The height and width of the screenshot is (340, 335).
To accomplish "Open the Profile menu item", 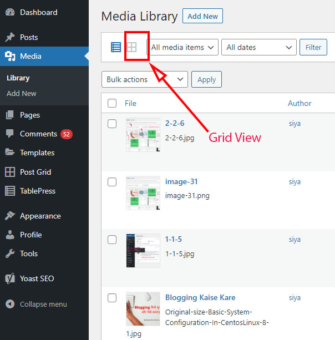I will point(44,235).
